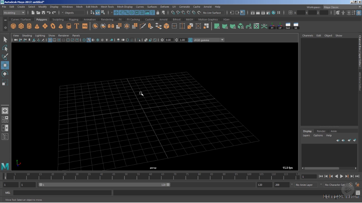This screenshot has width=362, height=203.
Task: Open the Channels menu in Channel Box
Action: pyautogui.click(x=308, y=36)
